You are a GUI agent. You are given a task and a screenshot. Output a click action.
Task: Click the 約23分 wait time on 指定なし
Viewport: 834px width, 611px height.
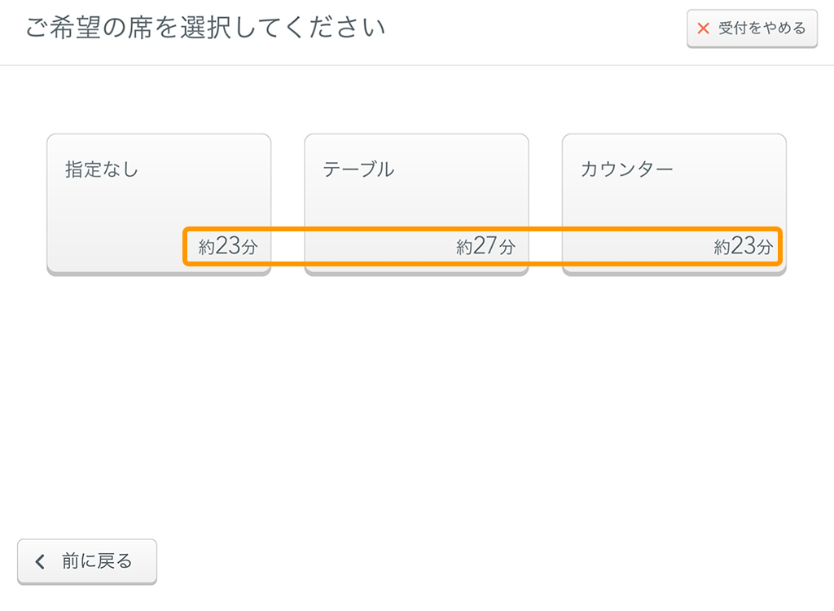228,247
